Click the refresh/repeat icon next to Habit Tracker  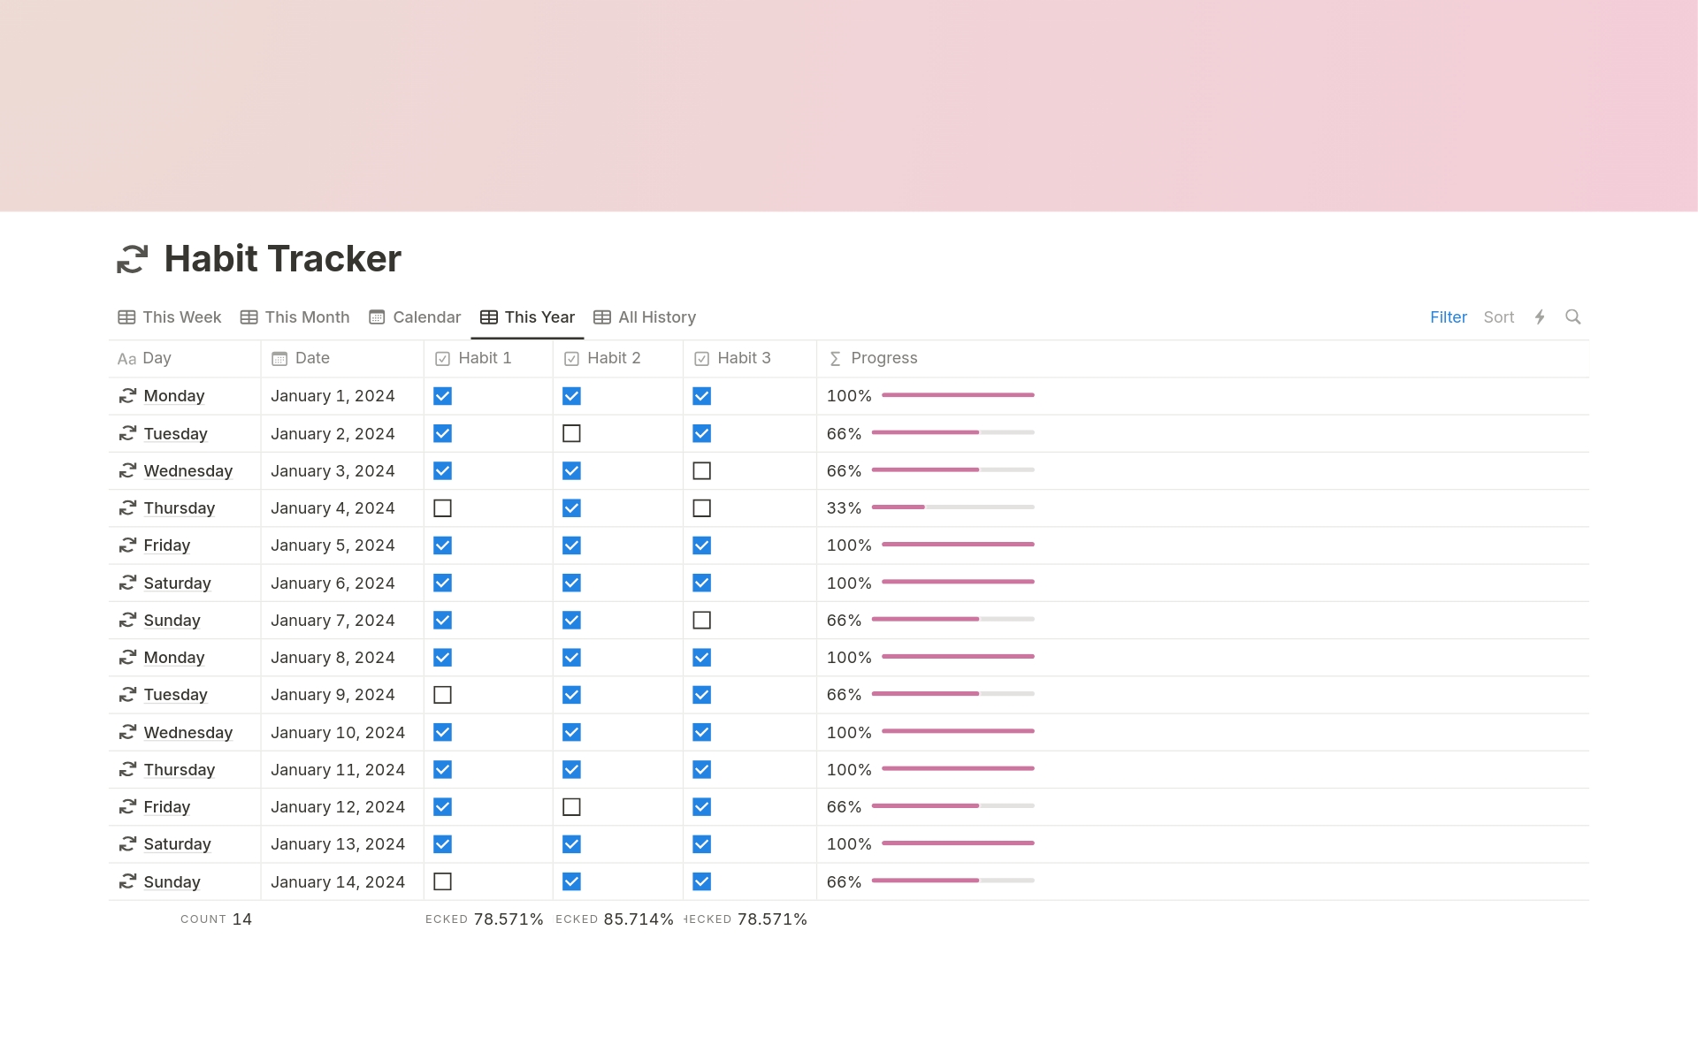tap(134, 257)
